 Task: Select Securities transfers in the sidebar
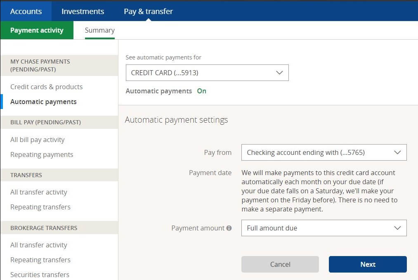40,274
